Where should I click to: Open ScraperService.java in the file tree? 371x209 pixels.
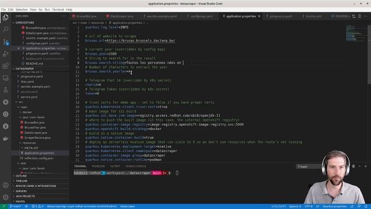click(37, 138)
